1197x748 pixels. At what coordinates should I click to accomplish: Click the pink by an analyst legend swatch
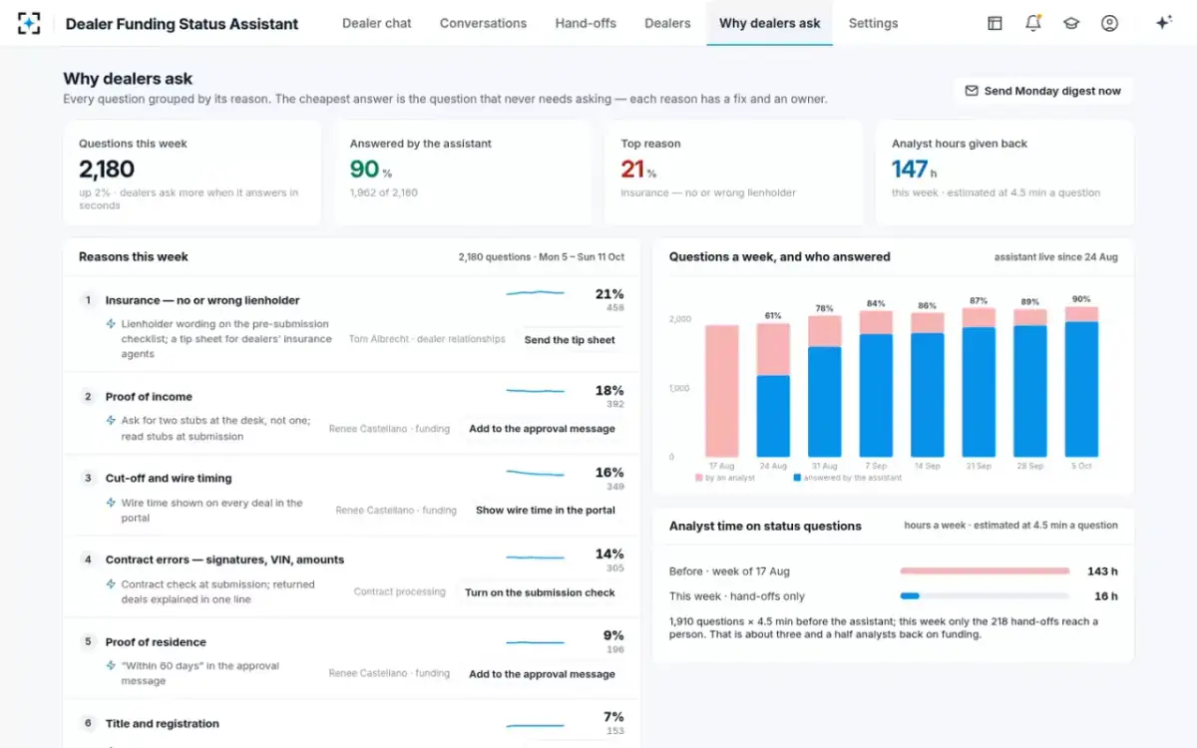point(699,478)
